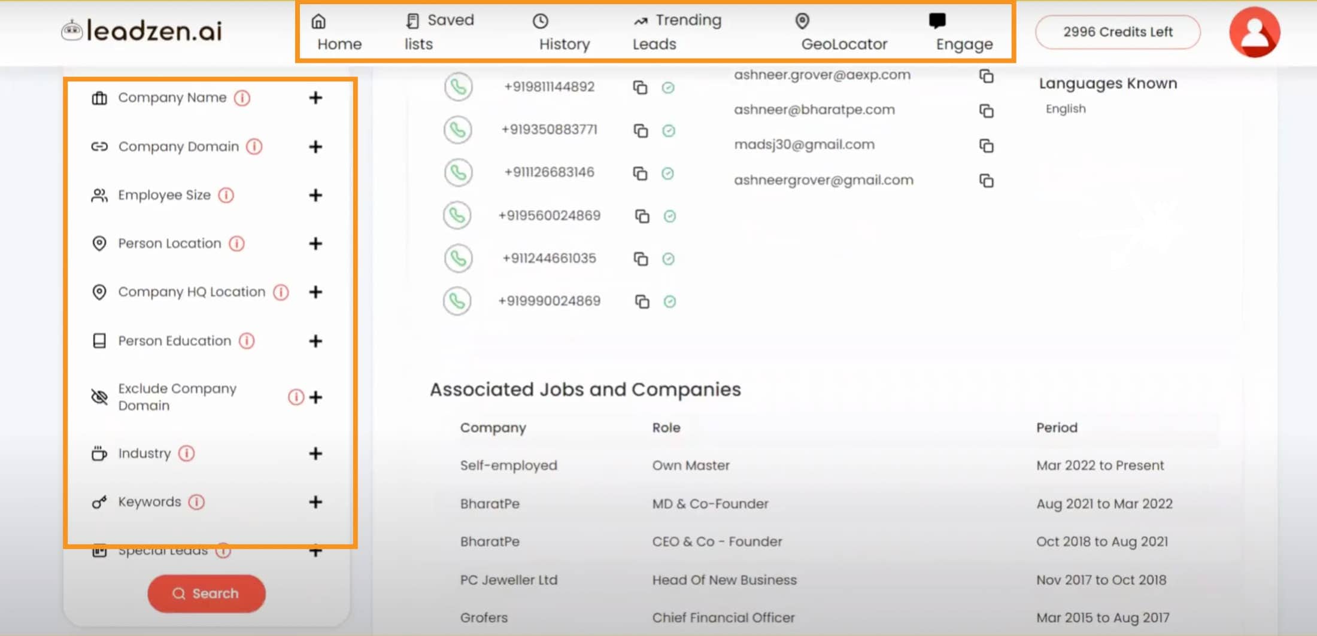The height and width of the screenshot is (636, 1317).
Task: Open the Home tab
Action: (337, 32)
